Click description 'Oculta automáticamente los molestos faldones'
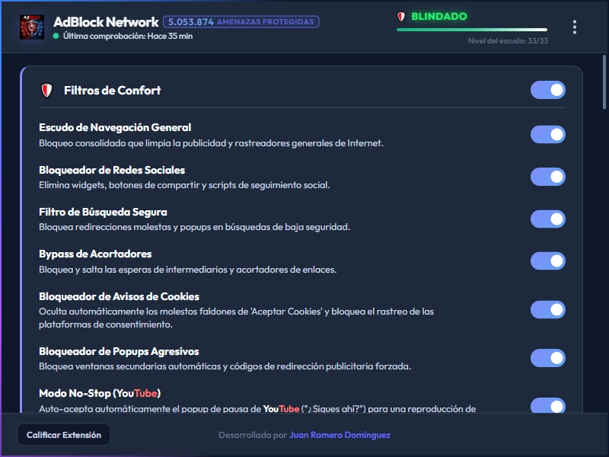 click(236, 318)
